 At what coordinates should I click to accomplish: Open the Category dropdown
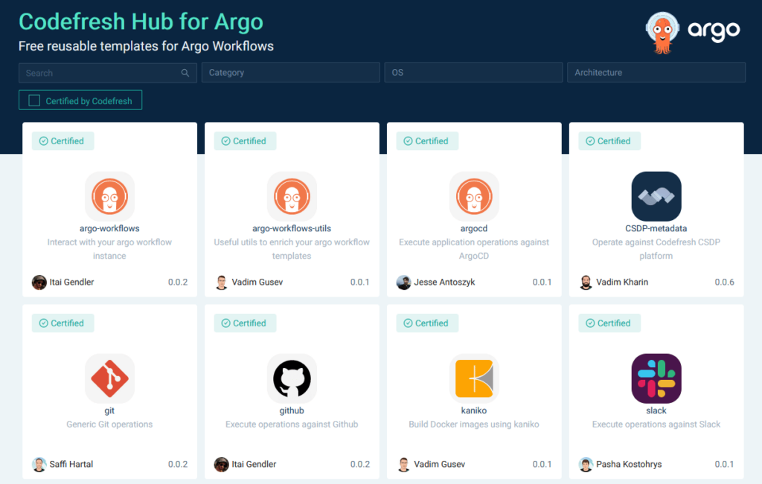(289, 72)
